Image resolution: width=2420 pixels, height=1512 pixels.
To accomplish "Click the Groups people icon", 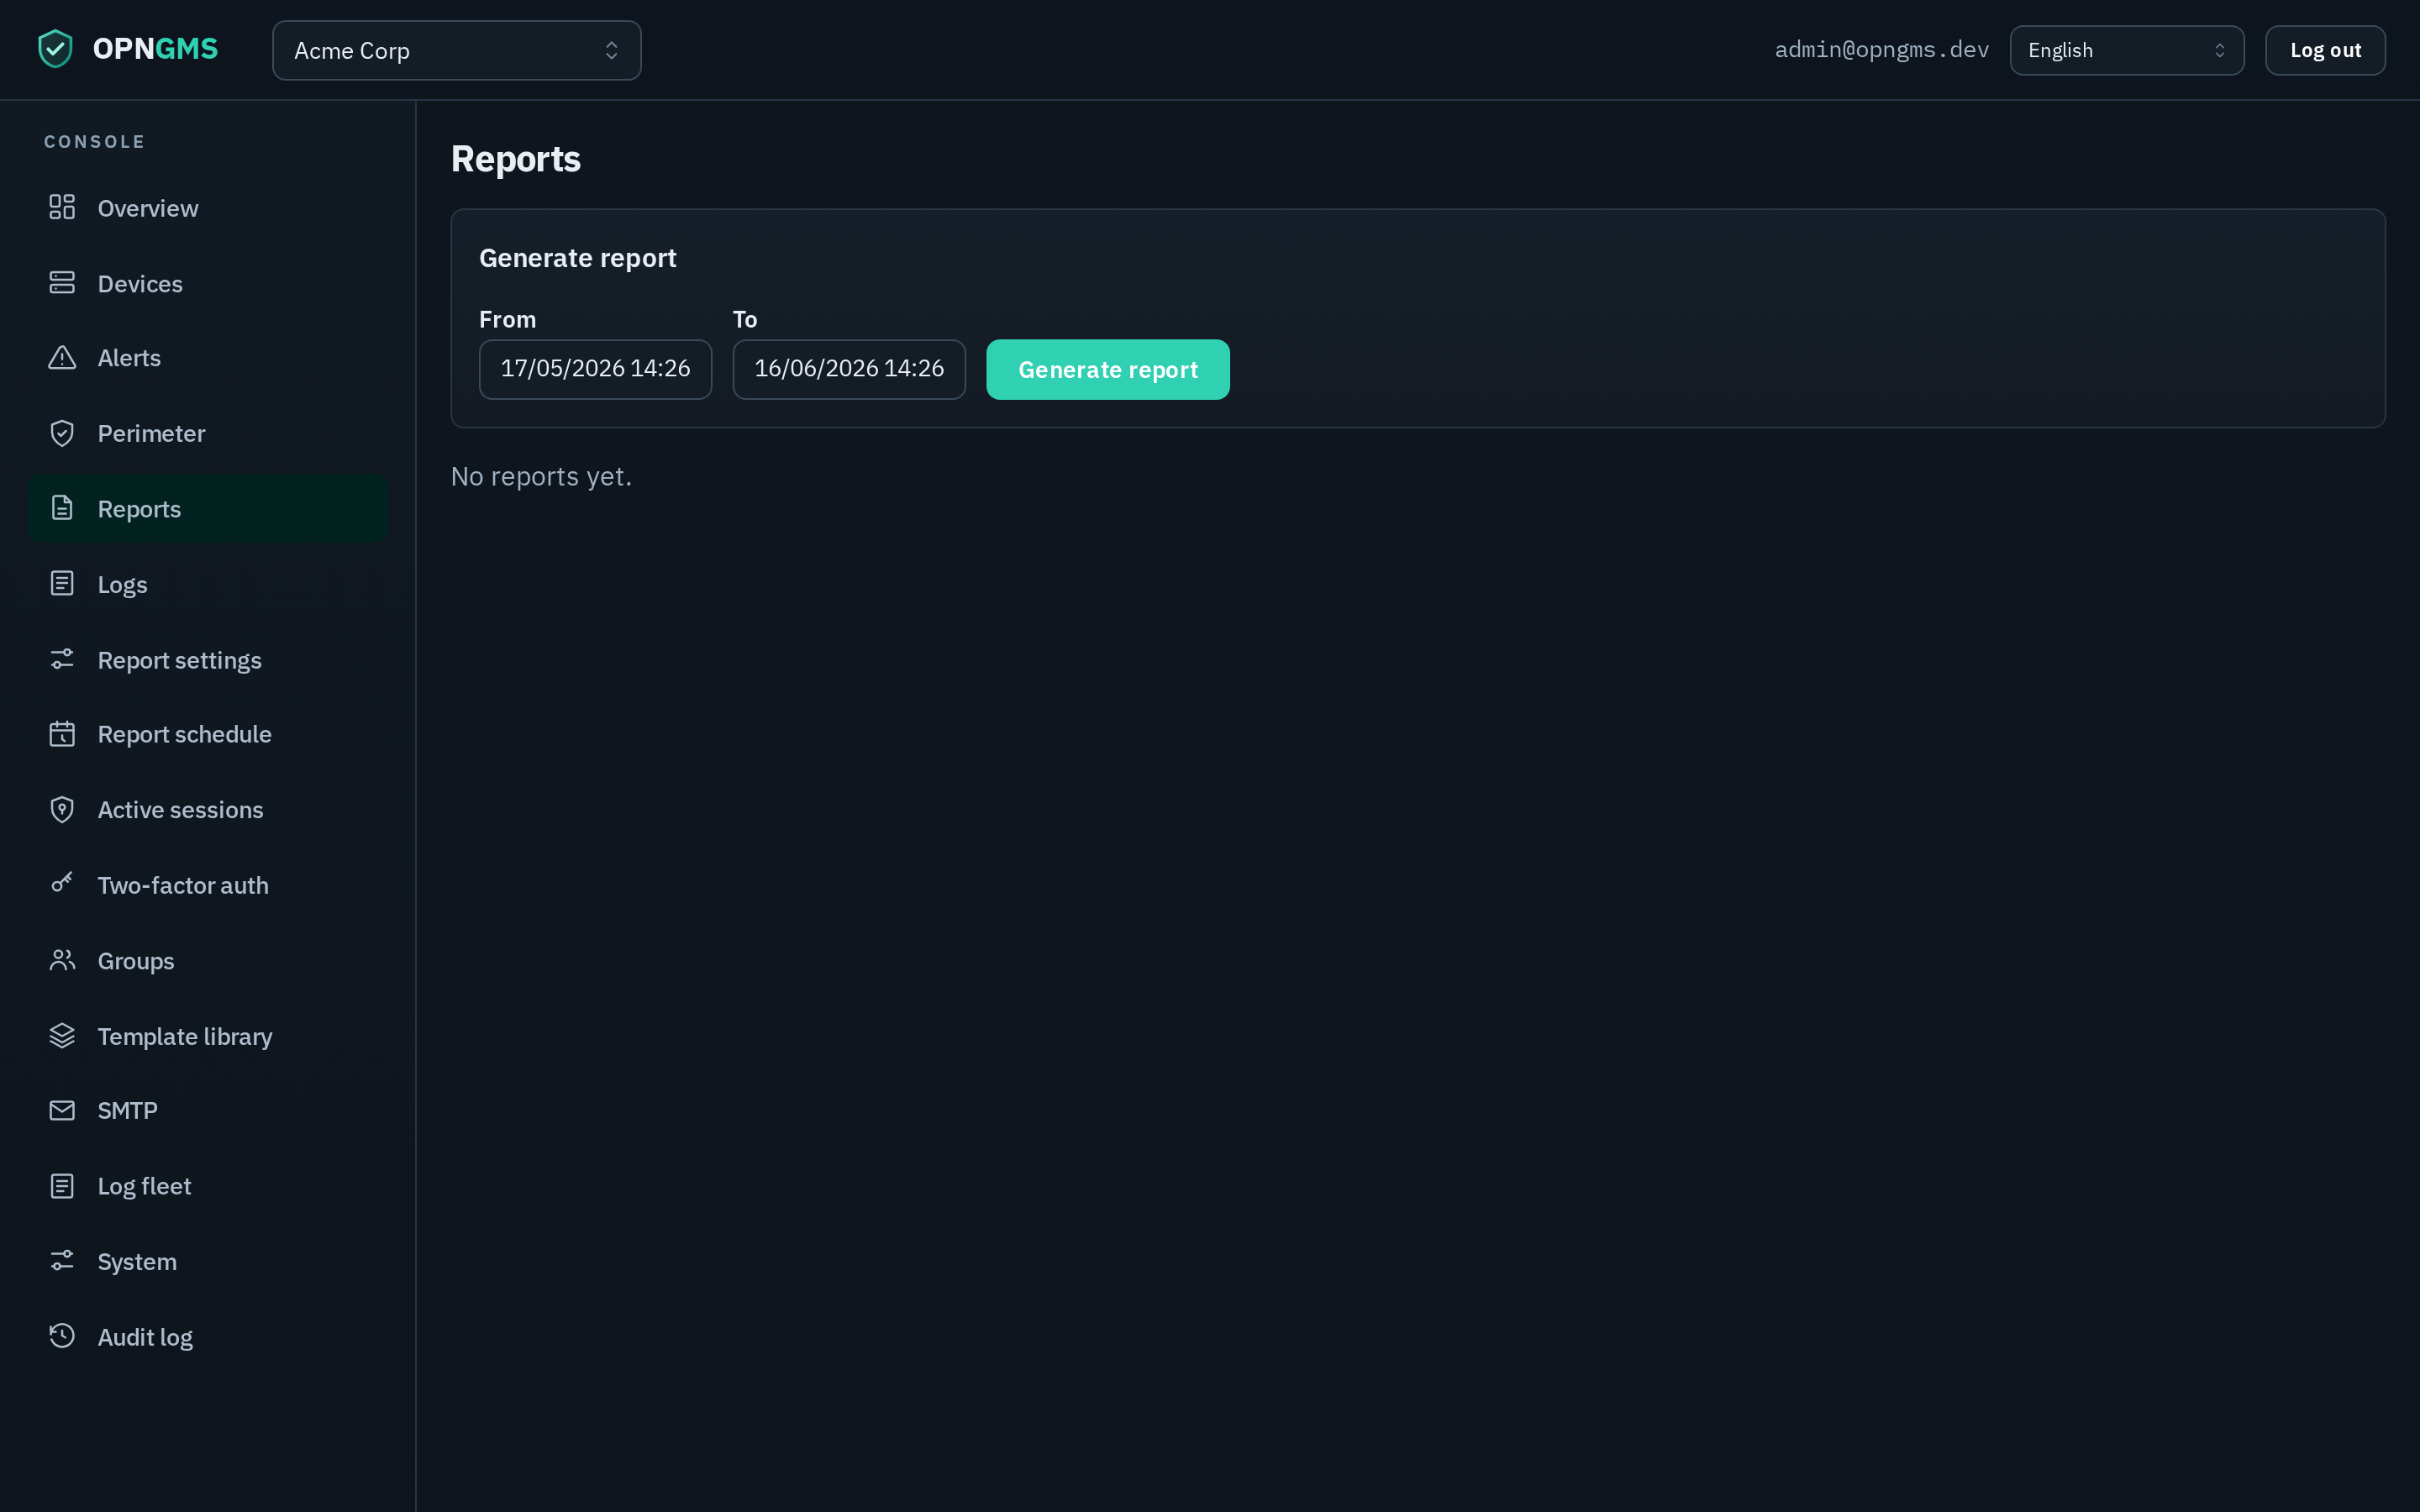I will (x=62, y=960).
